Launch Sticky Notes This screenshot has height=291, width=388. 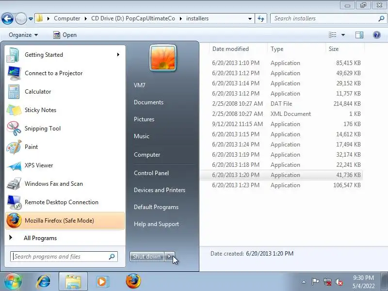pos(65,110)
